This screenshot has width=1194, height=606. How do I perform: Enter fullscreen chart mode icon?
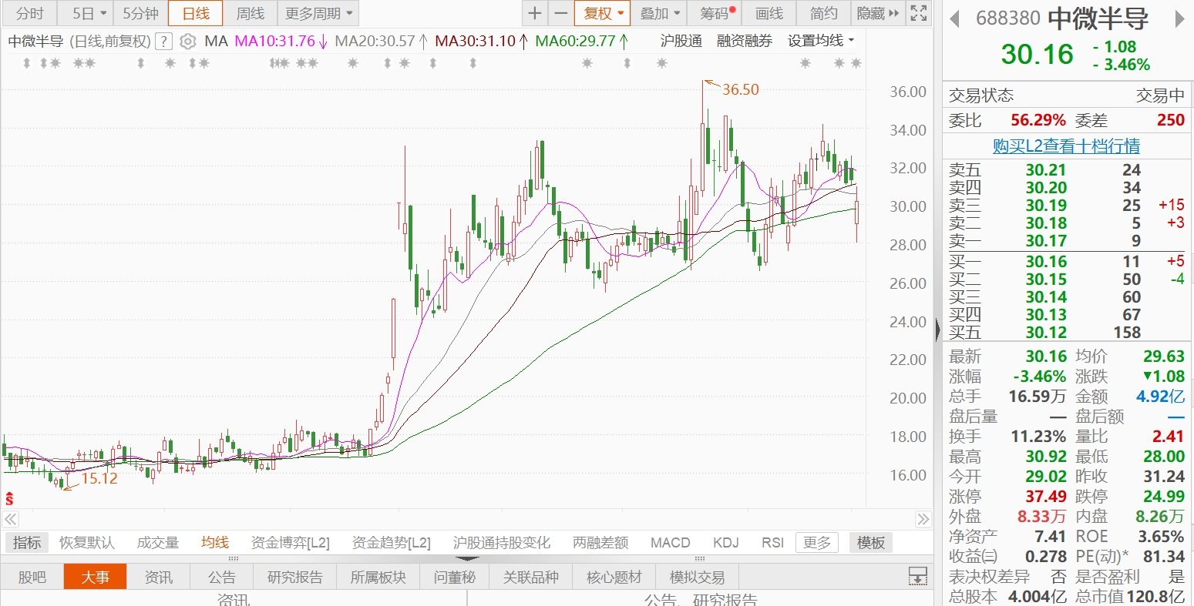(918, 13)
